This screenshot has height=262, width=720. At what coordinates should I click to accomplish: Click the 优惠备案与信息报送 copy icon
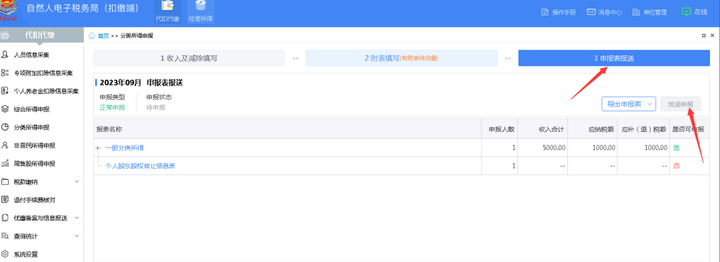5,218
